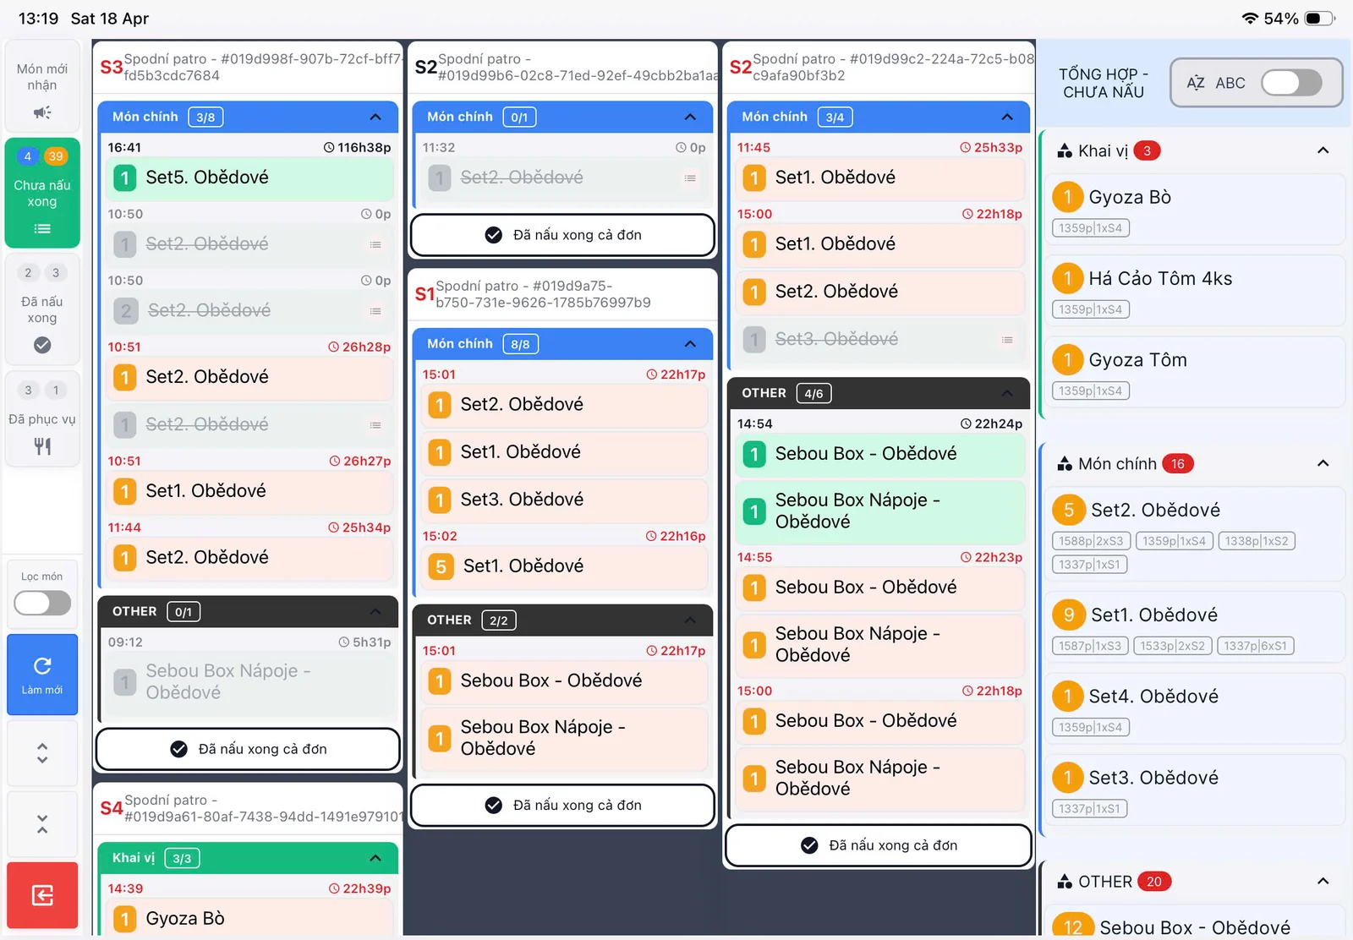The image size is (1353, 940).
Task: Open the Đã phục vụ fork-knife icon
Action: pyautogui.click(x=42, y=446)
